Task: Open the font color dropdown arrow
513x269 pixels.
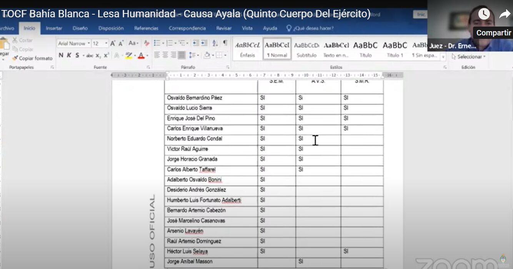Action: [147, 56]
